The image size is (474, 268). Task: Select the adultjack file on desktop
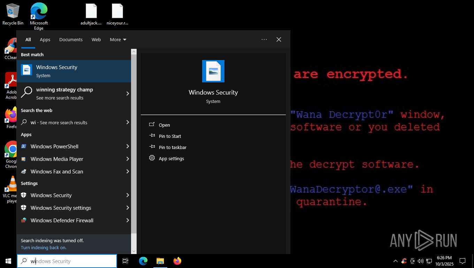pyautogui.click(x=91, y=14)
